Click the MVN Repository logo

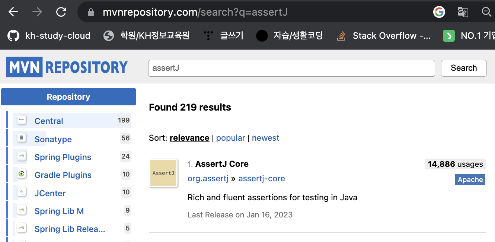[x=67, y=67]
